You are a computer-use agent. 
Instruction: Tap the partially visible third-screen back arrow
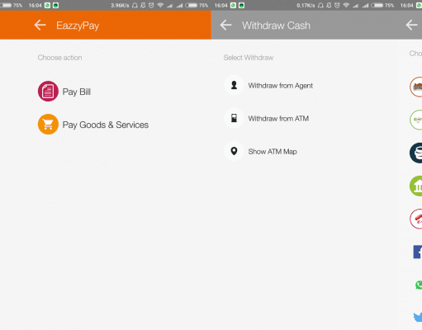[411, 26]
